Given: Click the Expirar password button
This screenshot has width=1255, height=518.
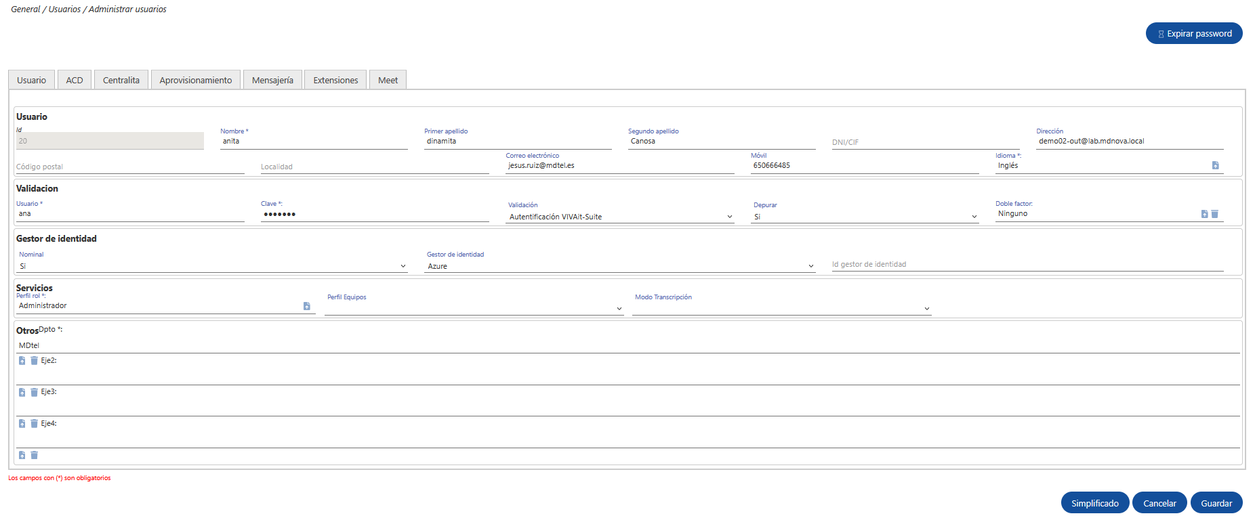Looking at the screenshot, I should coord(1194,33).
